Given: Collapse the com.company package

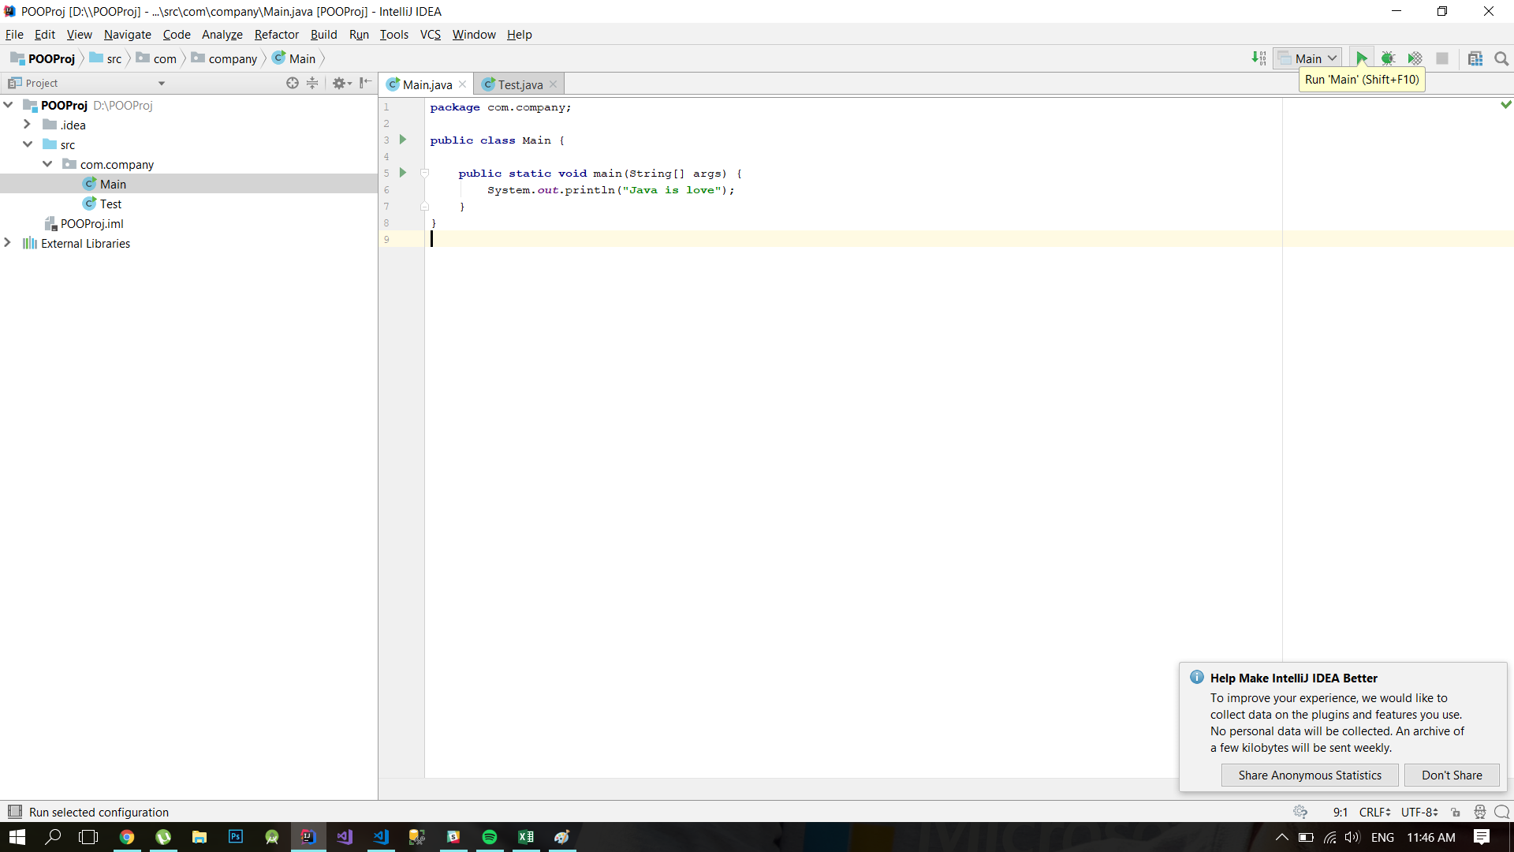Looking at the screenshot, I should coord(47,164).
